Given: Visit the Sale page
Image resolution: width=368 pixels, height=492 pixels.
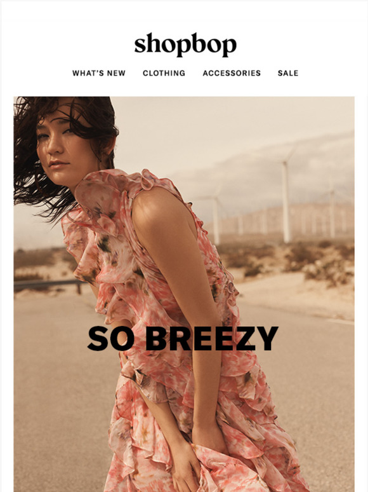Looking at the screenshot, I should tap(288, 73).
